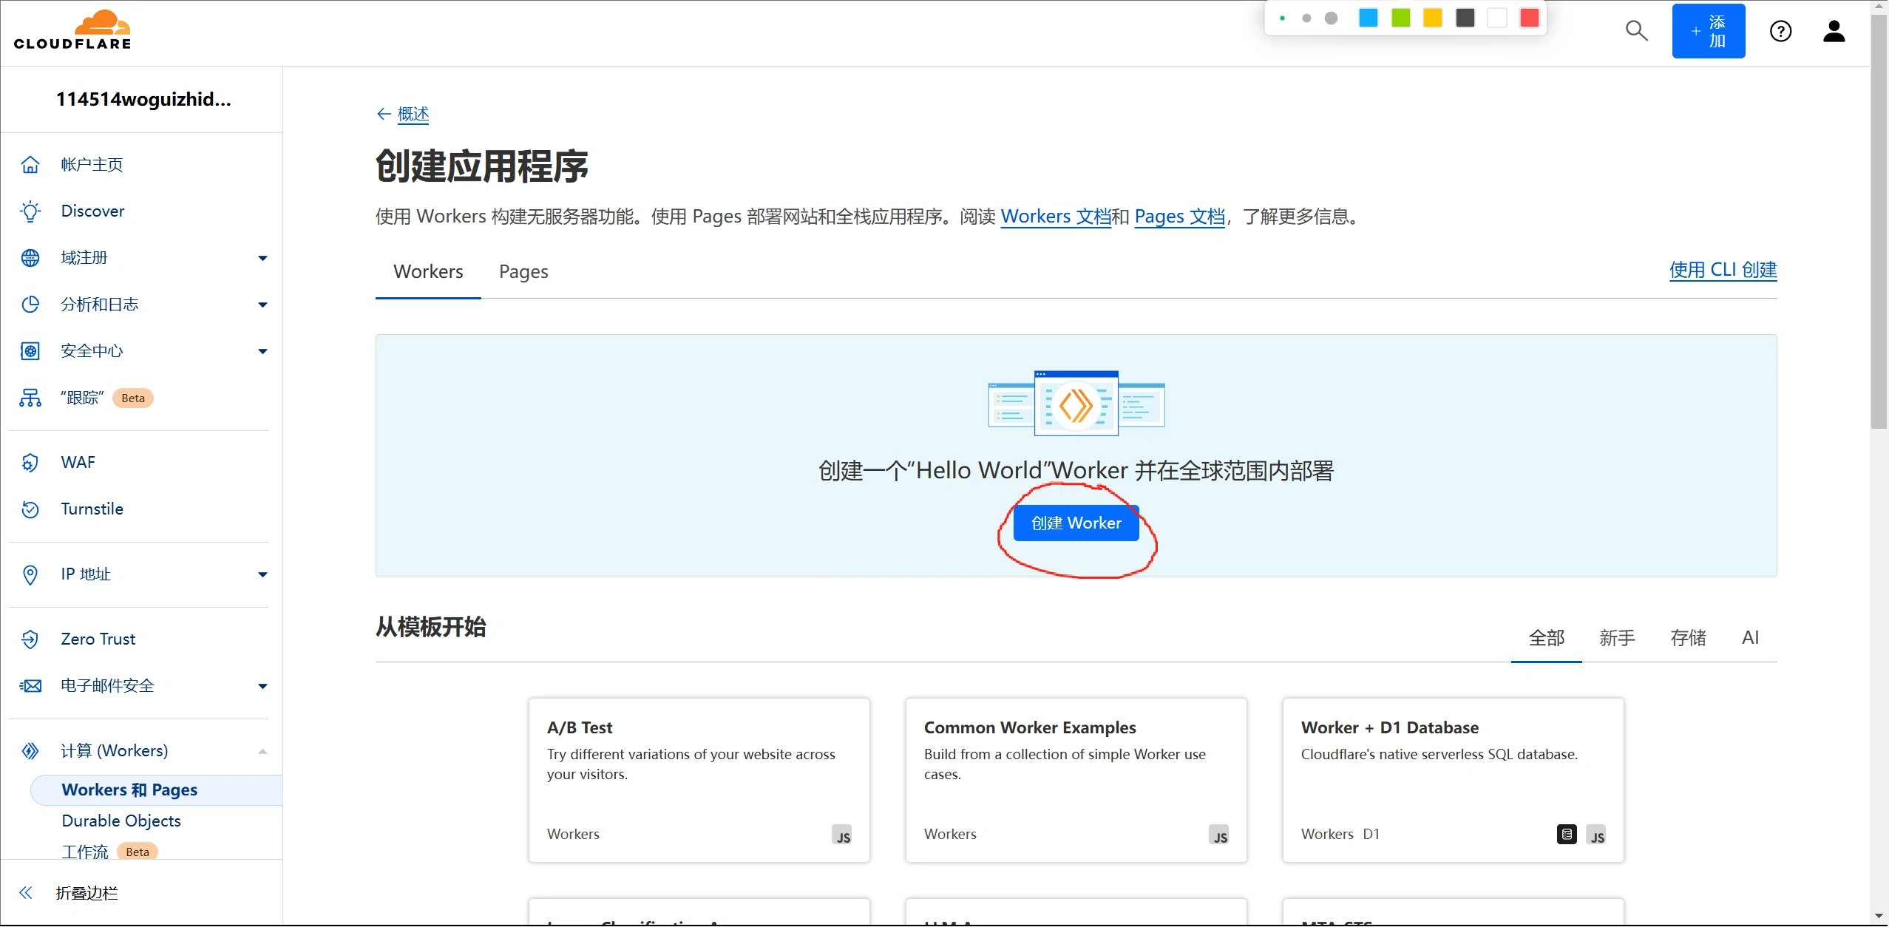Click the location pin icon for IP 地址
Screen dimensions: 1889x927
(x=30, y=574)
